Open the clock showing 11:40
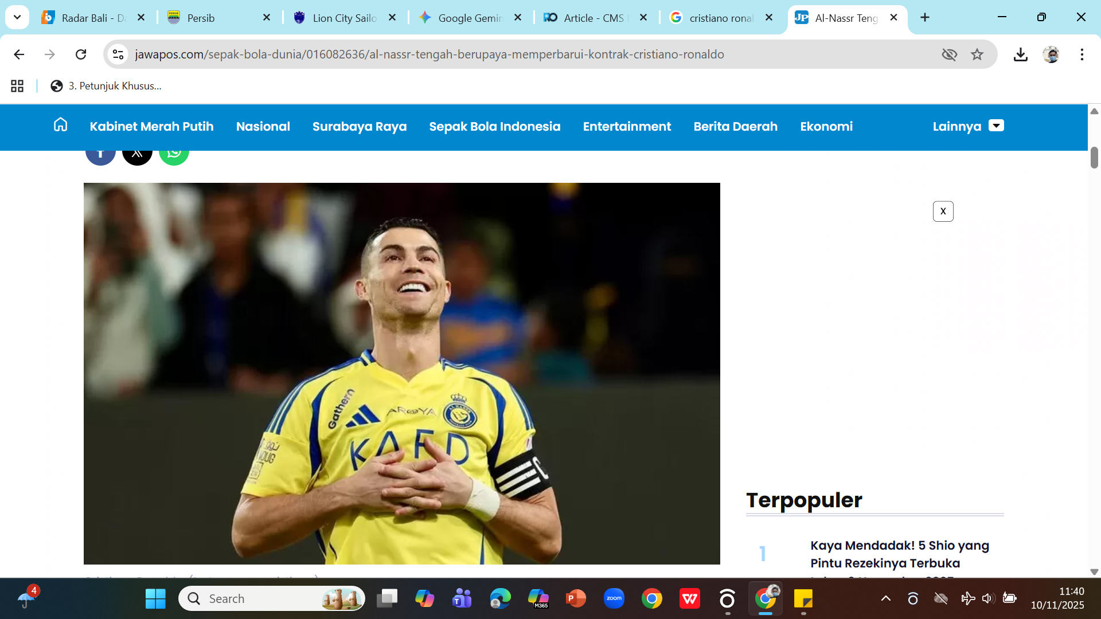1101x619 pixels. (x=1057, y=598)
